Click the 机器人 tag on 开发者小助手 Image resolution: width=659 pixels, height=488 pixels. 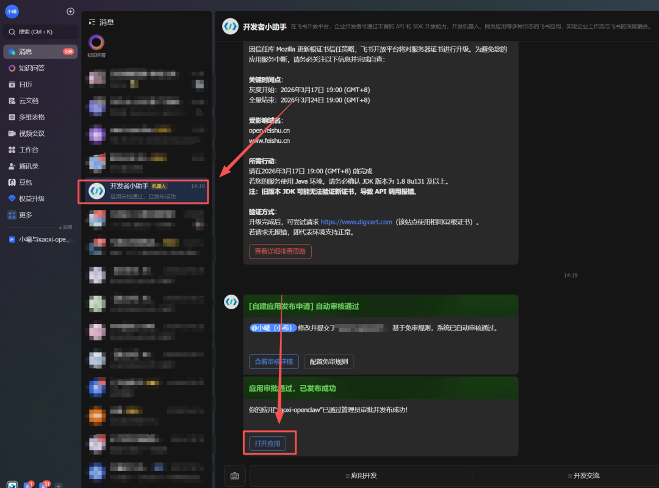[159, 186]
